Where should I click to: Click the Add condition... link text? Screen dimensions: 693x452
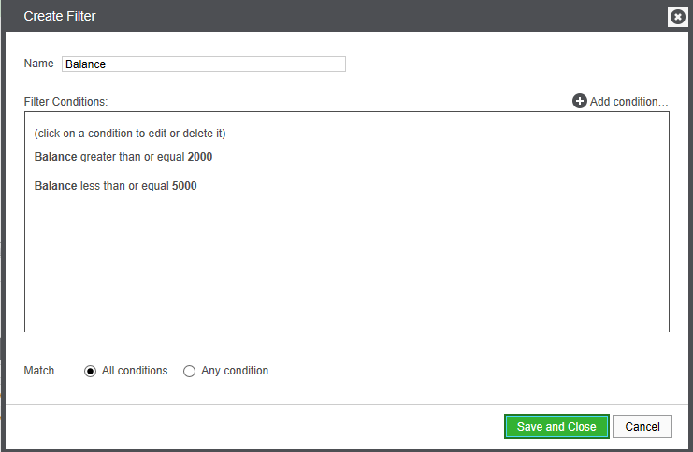click(x=628, y=102)
